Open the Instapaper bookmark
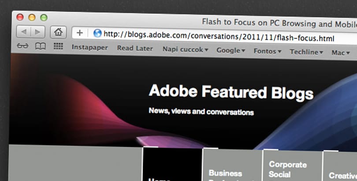This screenshot has height=181, width=357. (90, 47)
